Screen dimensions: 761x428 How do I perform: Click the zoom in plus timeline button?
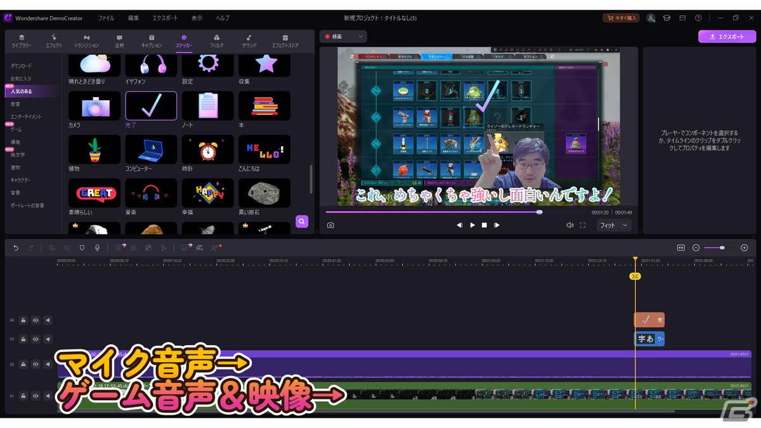tap(745, 248)
